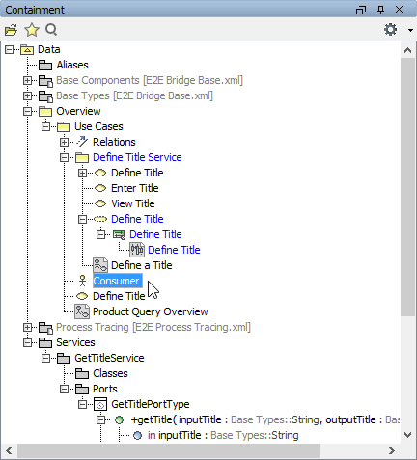Click the Consumer actor icon
The width and height of the screenshot is (417, 460).
[x=83, y=281]
